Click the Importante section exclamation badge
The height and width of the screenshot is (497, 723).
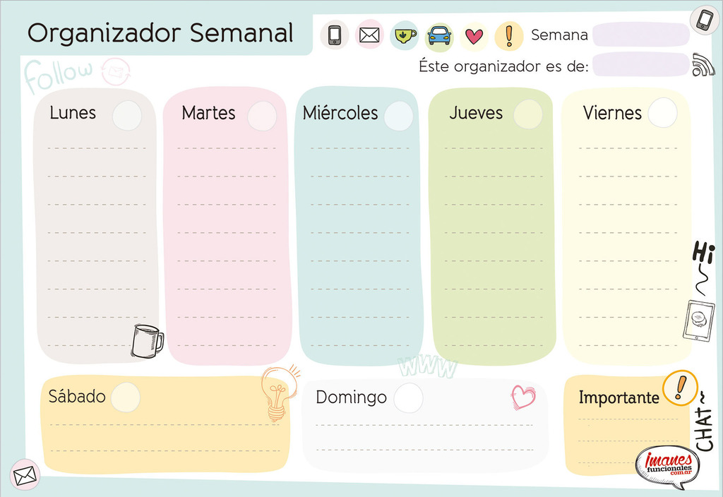680,388
